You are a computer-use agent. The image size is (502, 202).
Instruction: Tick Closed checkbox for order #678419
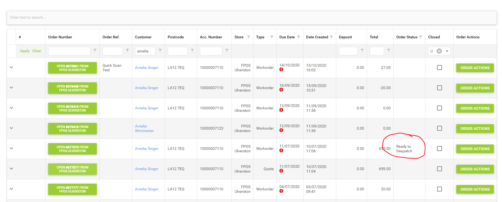pyautogui.click(x=440, y=108)
